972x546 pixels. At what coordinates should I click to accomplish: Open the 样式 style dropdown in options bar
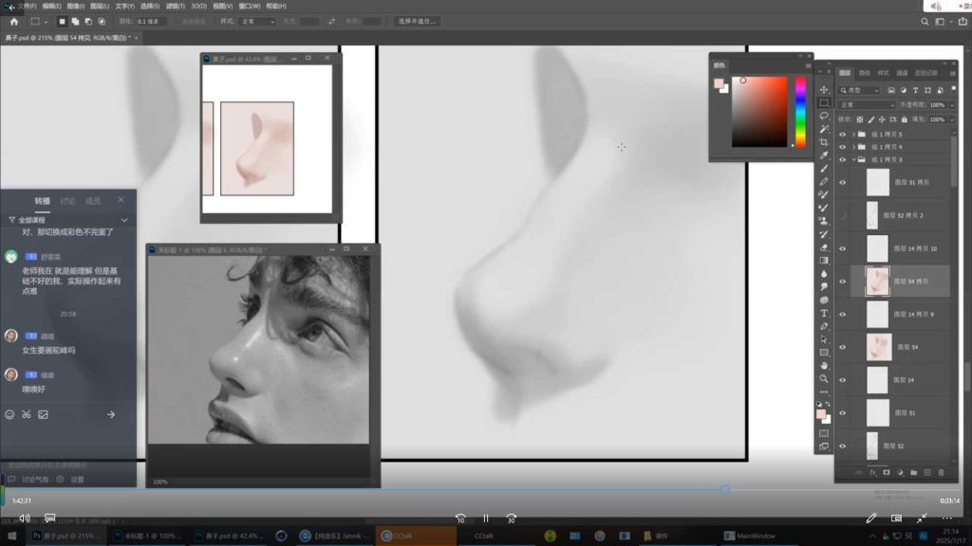pyautogui.click(x=257, y=21)
